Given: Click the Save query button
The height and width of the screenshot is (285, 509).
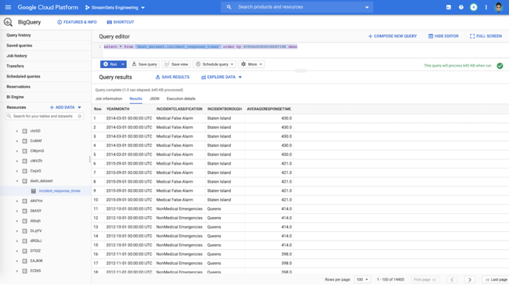Looking at the screenshot, I should click(144, 64).
